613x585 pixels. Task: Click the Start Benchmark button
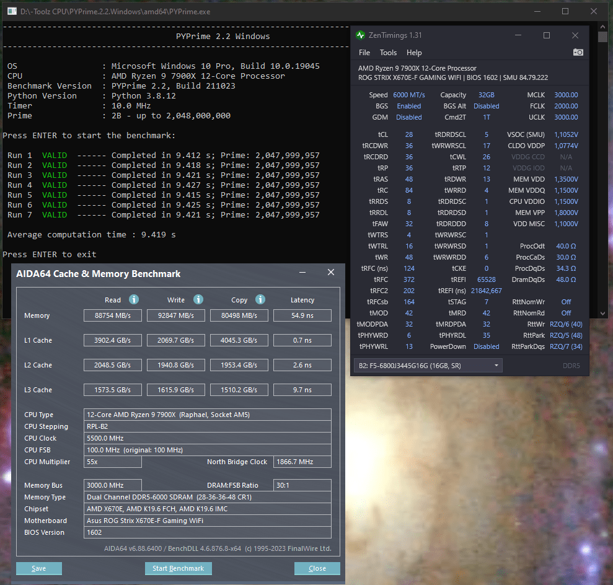pos(179,568)
